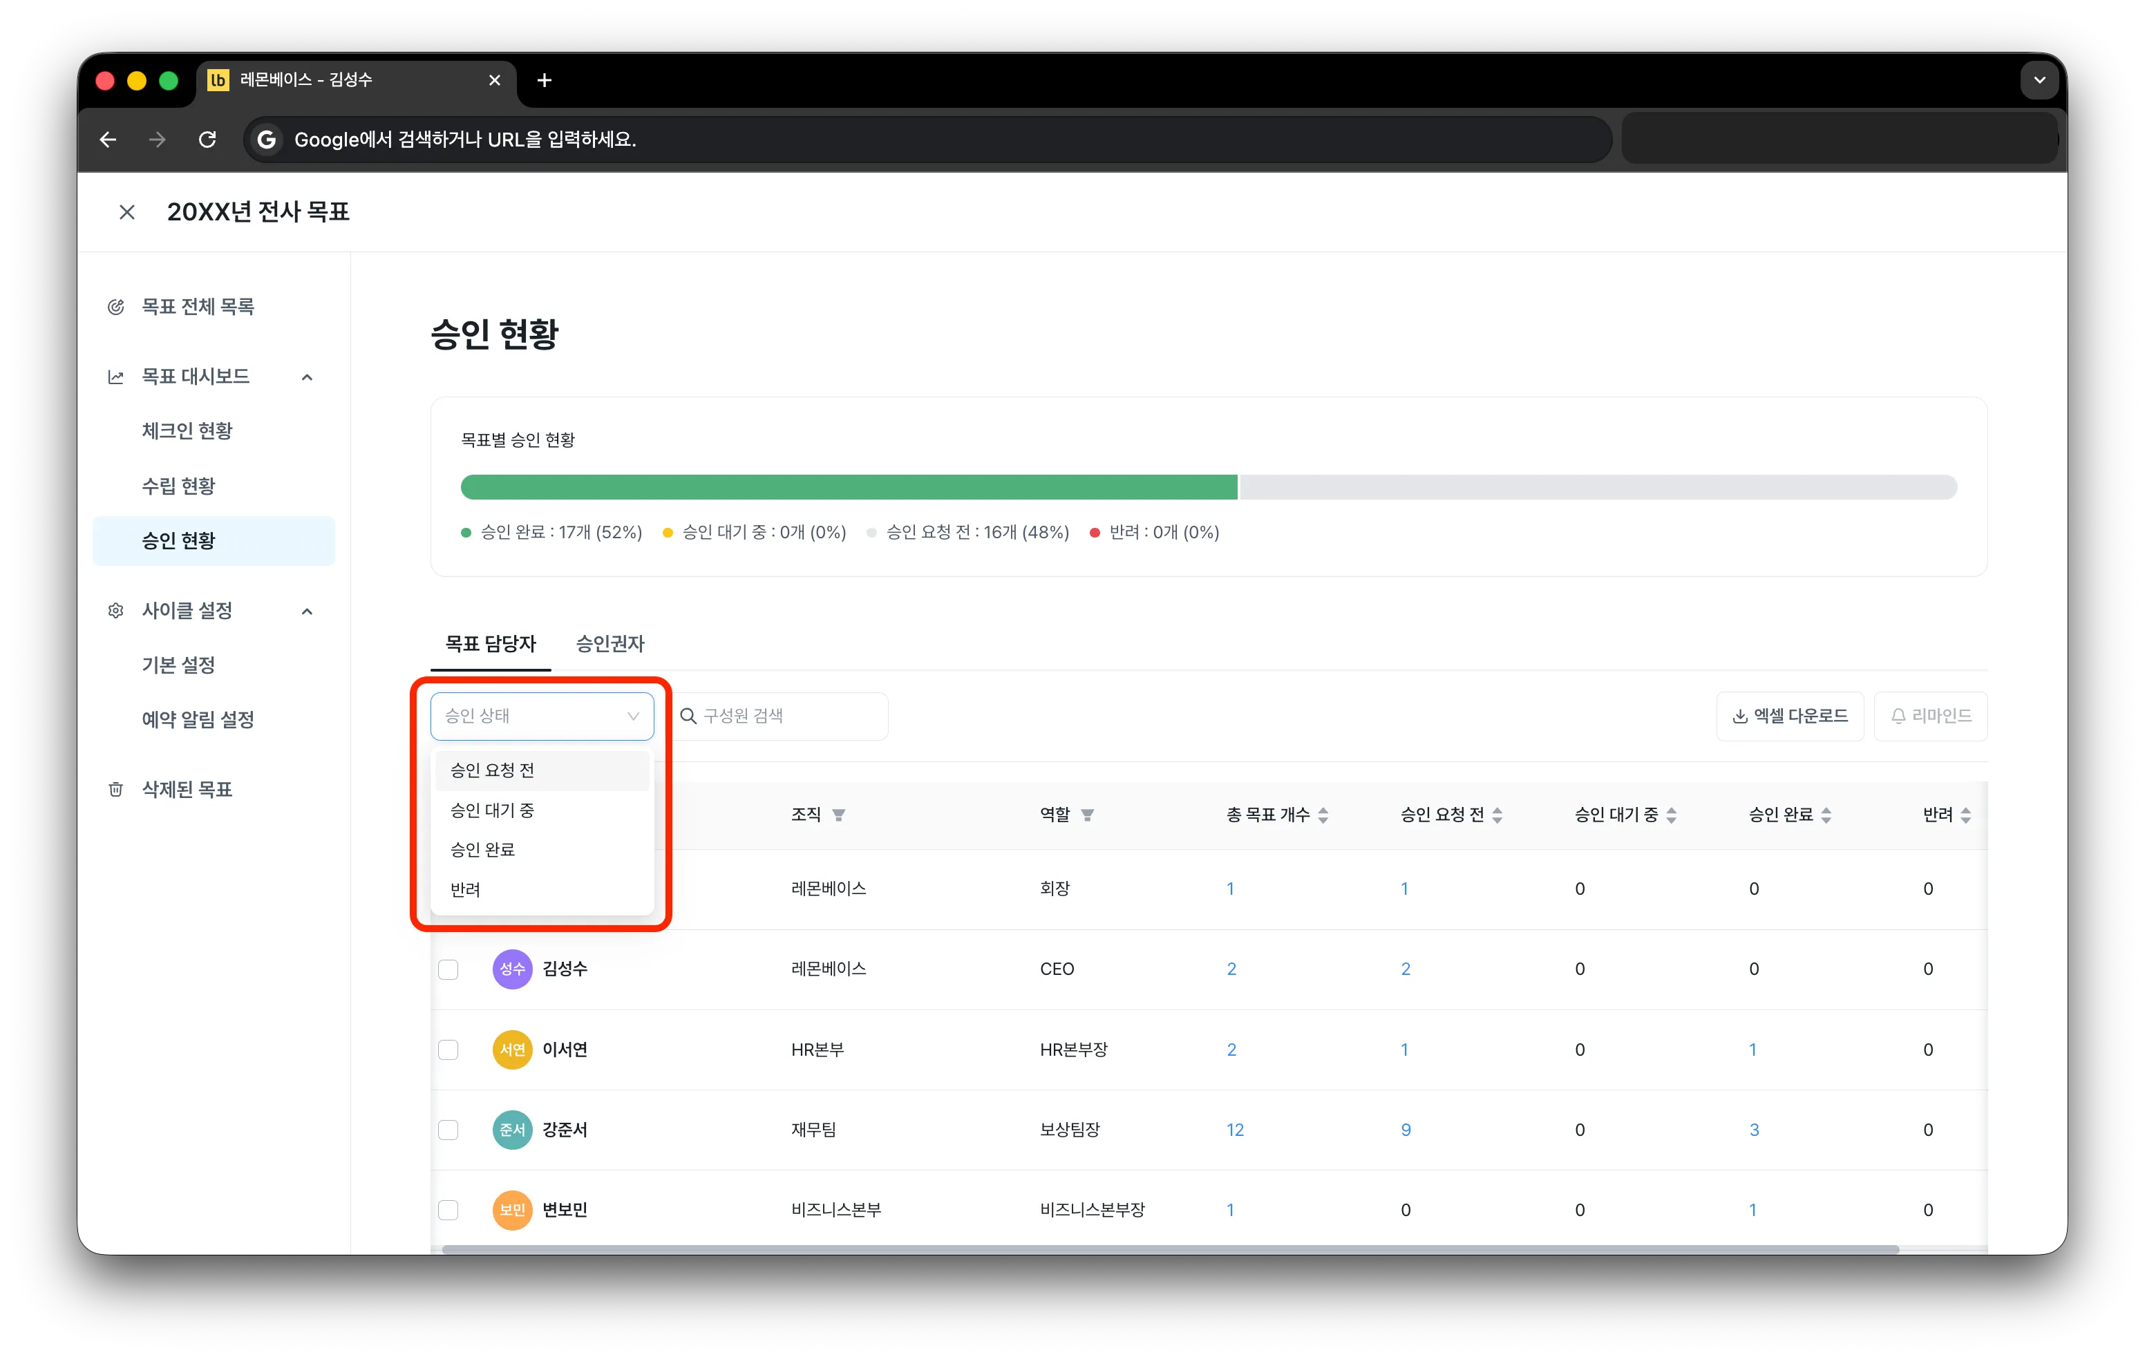Collapse the 목표 대시보드 sidebar section
Viewport: 2145px width, 1357px height.
308,377
